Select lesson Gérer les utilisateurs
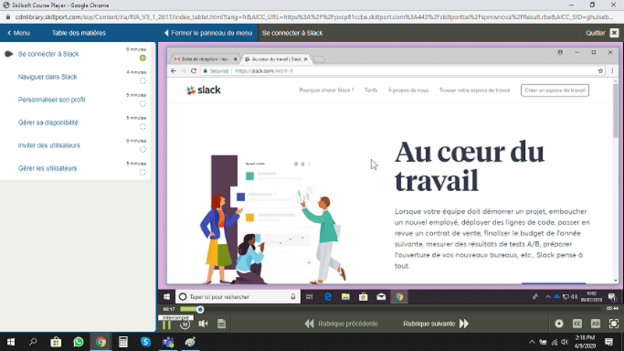624x351 pixels. pos(48,168)
